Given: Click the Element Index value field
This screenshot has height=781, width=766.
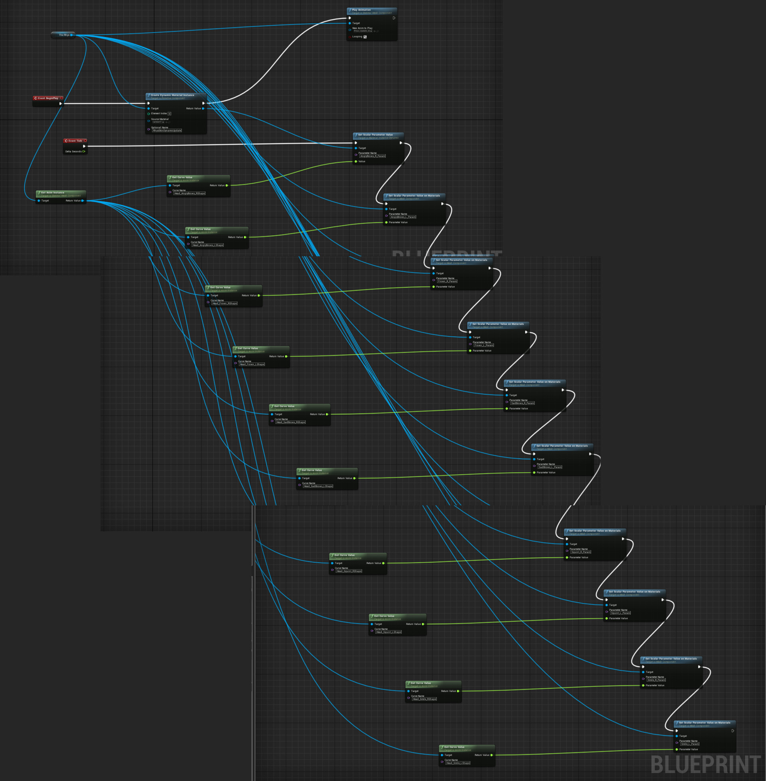Looking at the screenshot, I should (x=170, y=114).
